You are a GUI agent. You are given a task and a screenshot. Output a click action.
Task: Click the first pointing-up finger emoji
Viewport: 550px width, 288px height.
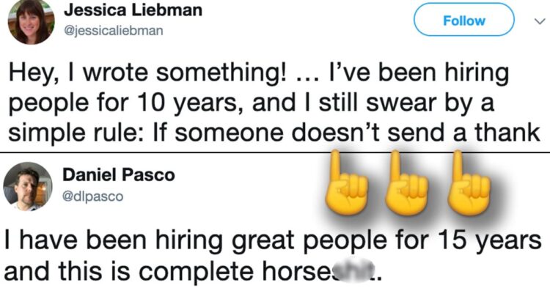pos(345,183)
